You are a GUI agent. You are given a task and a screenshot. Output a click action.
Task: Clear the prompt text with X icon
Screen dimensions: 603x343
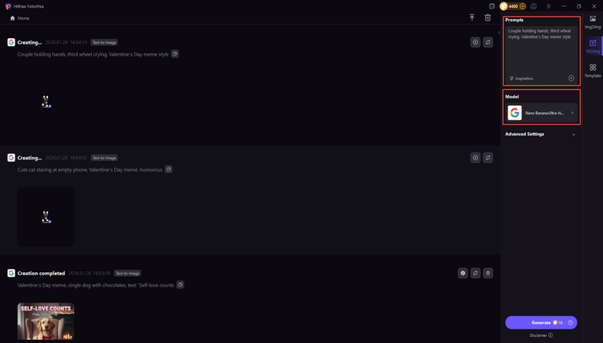pos(571,79)
